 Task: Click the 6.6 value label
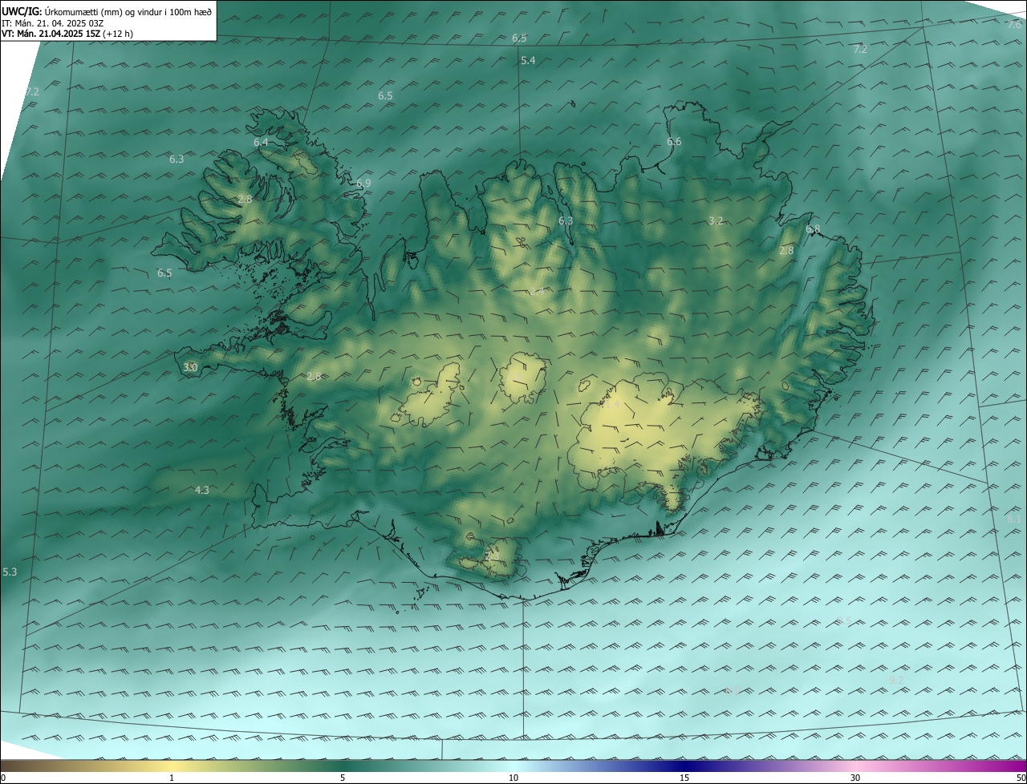(x=674, y=142)
